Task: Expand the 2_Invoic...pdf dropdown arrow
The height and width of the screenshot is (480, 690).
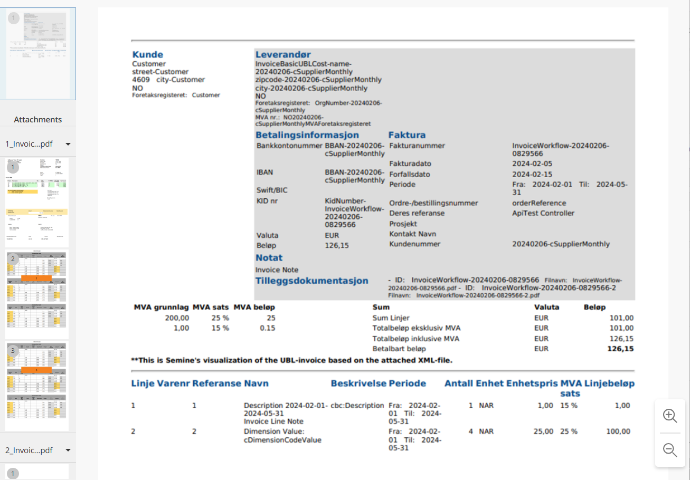Action: click(x=68, y=450)
